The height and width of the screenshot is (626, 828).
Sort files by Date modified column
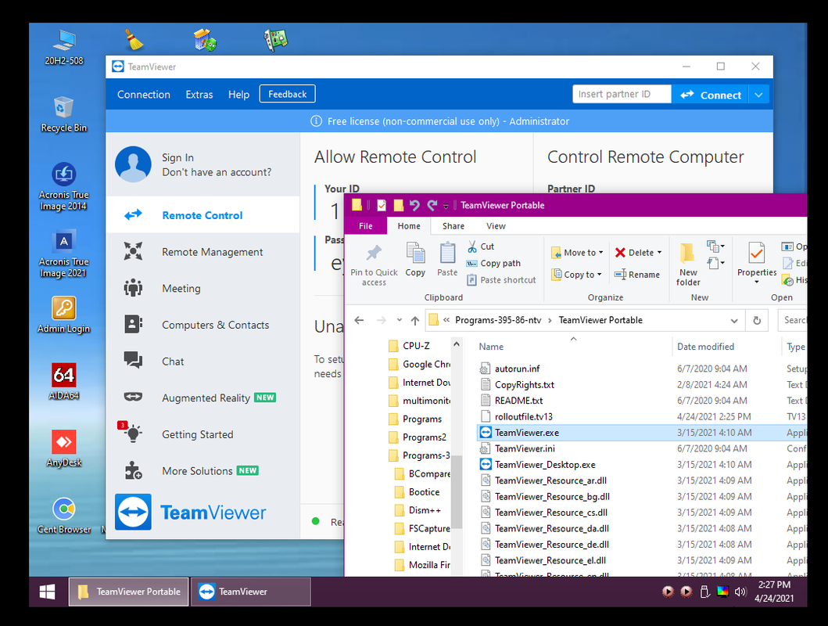coord(705,347)
